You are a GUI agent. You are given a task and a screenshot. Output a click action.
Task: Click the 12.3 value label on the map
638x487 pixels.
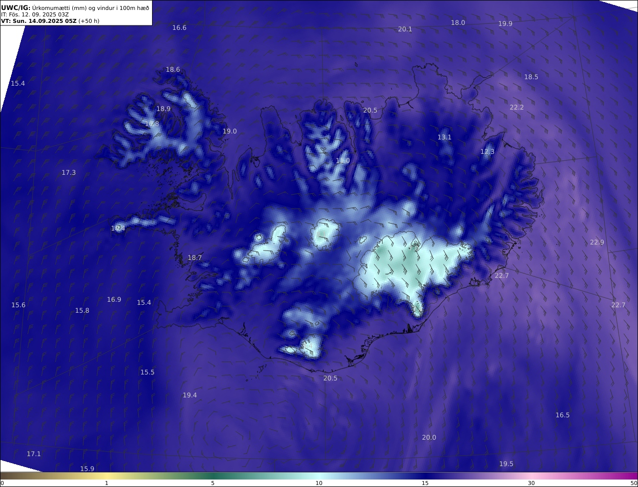click(487, 152)
